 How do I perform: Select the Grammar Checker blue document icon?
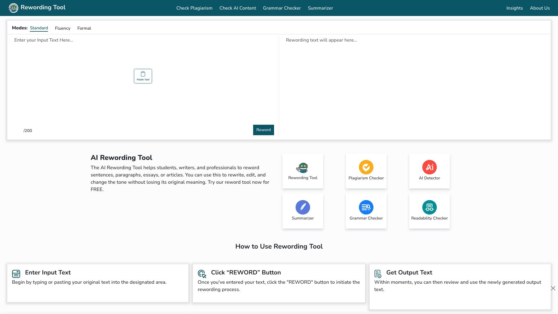pyautogui.click(x=366, y=207)
